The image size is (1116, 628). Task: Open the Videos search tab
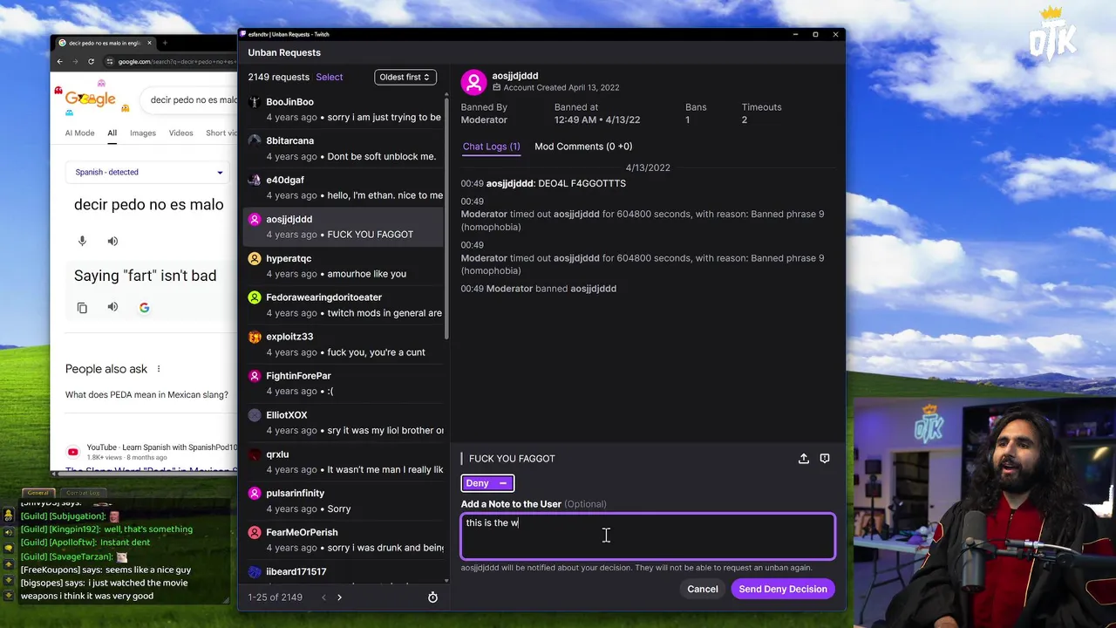[x=180, y=133]
